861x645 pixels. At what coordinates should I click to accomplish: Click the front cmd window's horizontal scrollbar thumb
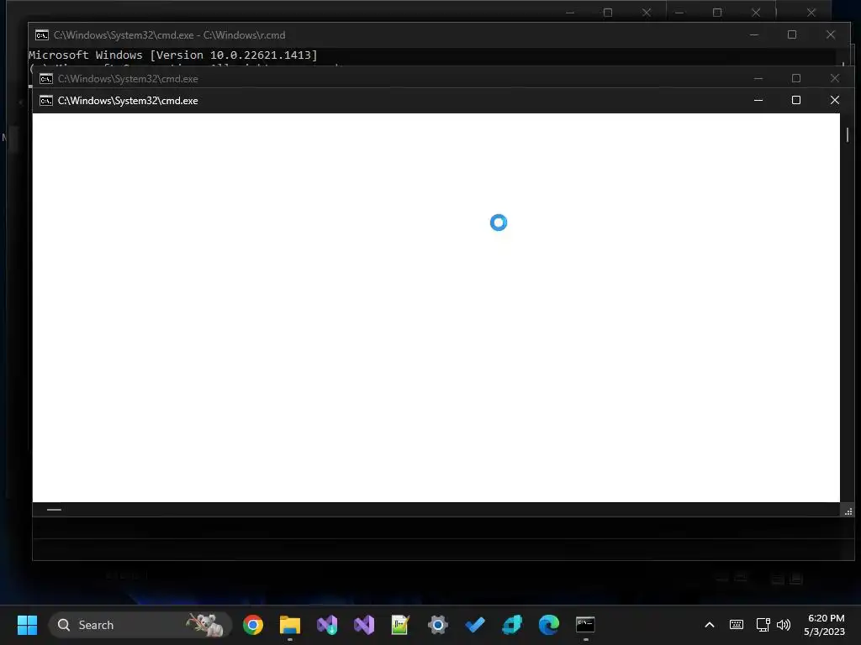pyautogui.click(x=54, y=510)
